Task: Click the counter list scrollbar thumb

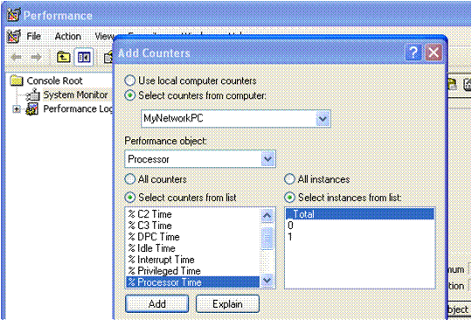Action: point(267,238)
